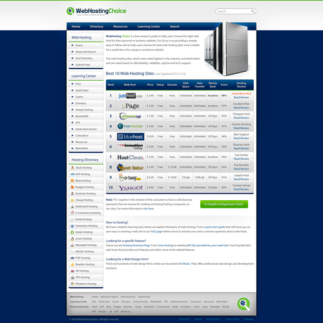Click the Email Hosting envelope icon
This screenshot has width=323, height=323.
pyautogui.click(x=72, y=219)
